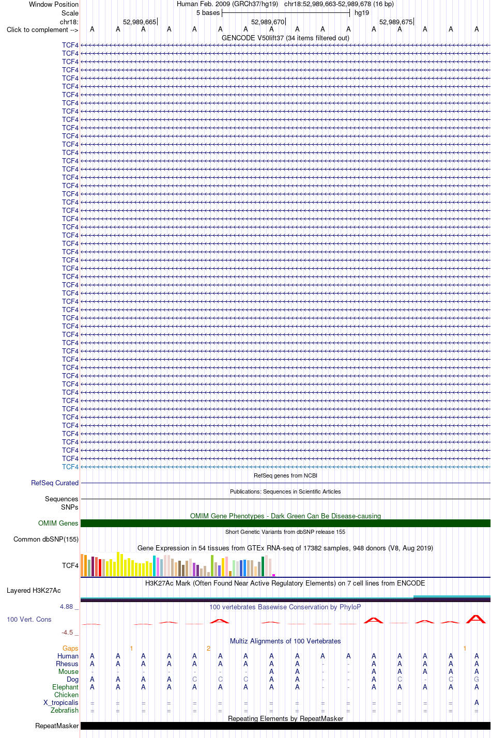Click the '100 Vert. Cons' label

29,619
